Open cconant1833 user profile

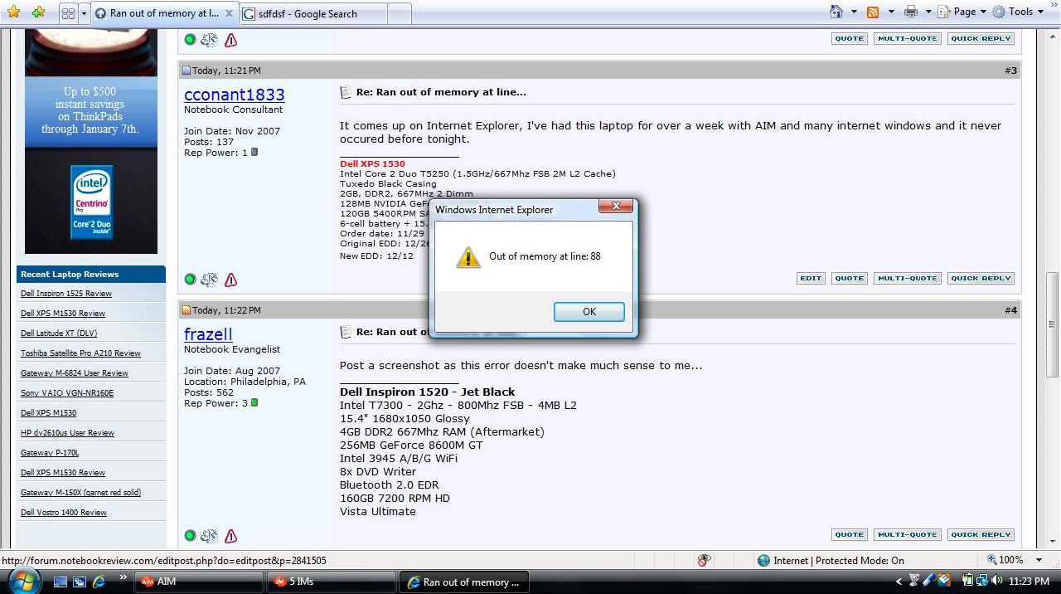234,95
